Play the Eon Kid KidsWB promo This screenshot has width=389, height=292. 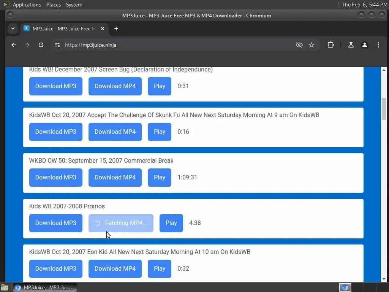(159, 269)
